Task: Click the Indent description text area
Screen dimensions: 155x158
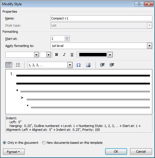Action: pos(79,124)
